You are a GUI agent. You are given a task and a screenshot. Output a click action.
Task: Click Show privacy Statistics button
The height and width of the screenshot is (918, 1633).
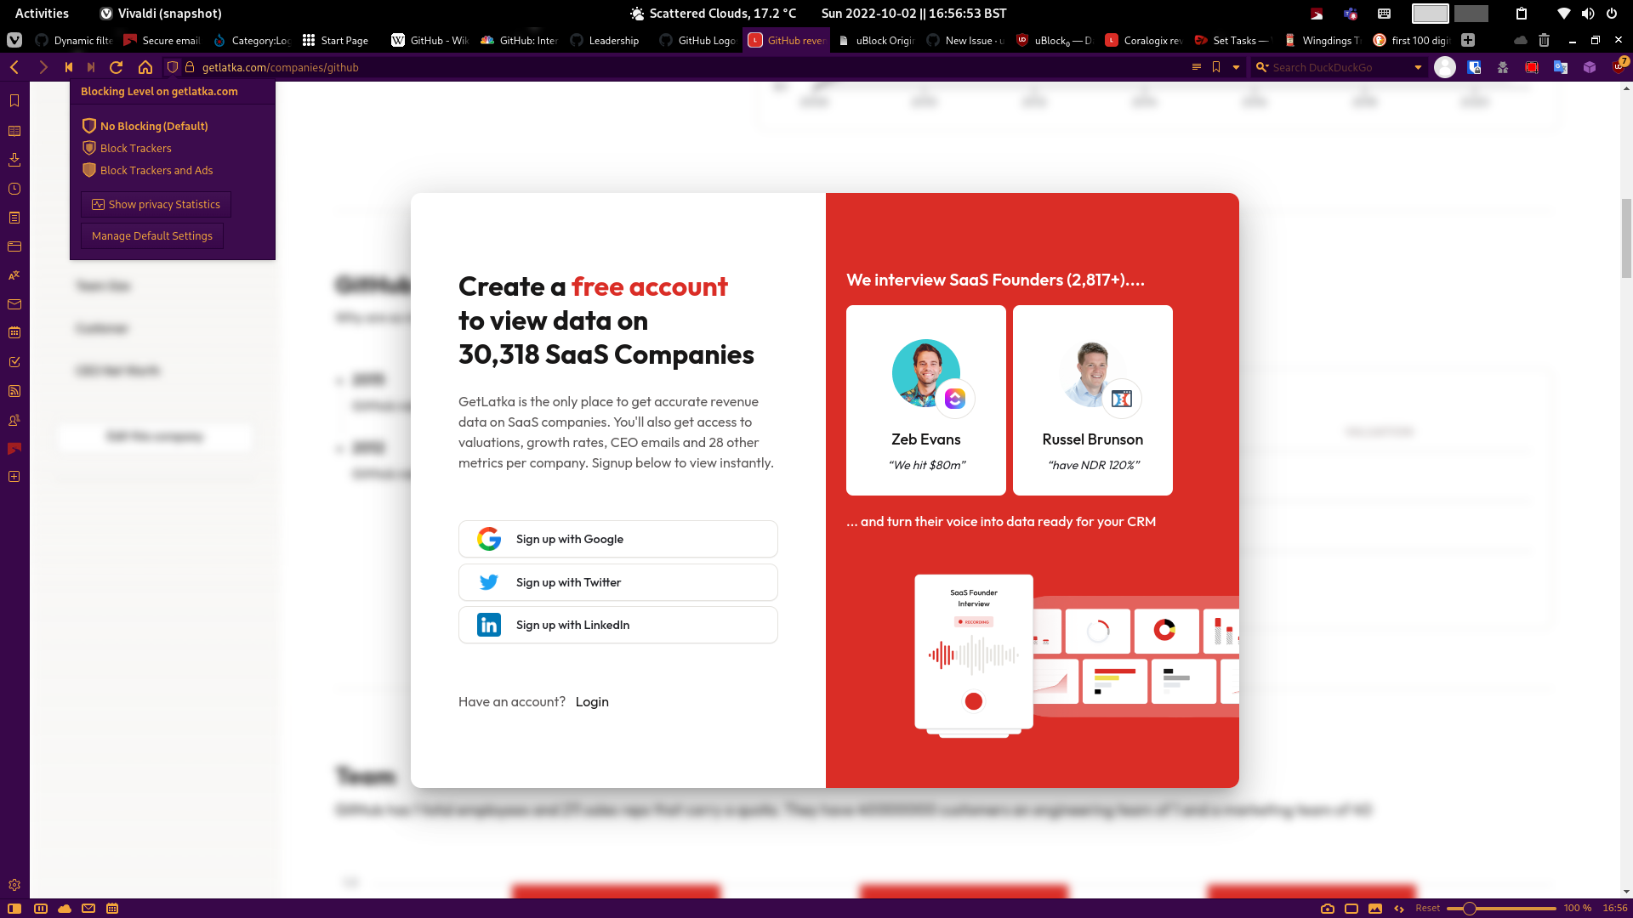(156, 204)
